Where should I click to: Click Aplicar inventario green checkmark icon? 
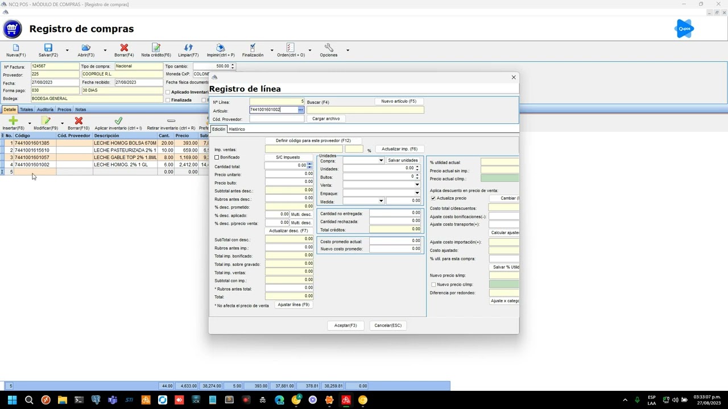point(118,121)
